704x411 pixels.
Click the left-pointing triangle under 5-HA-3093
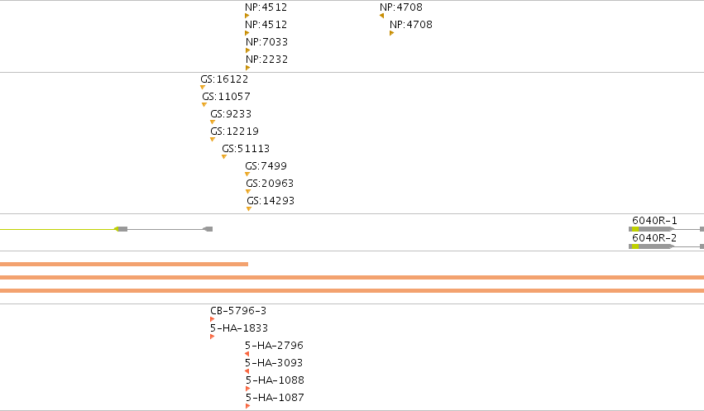[247, 371]
